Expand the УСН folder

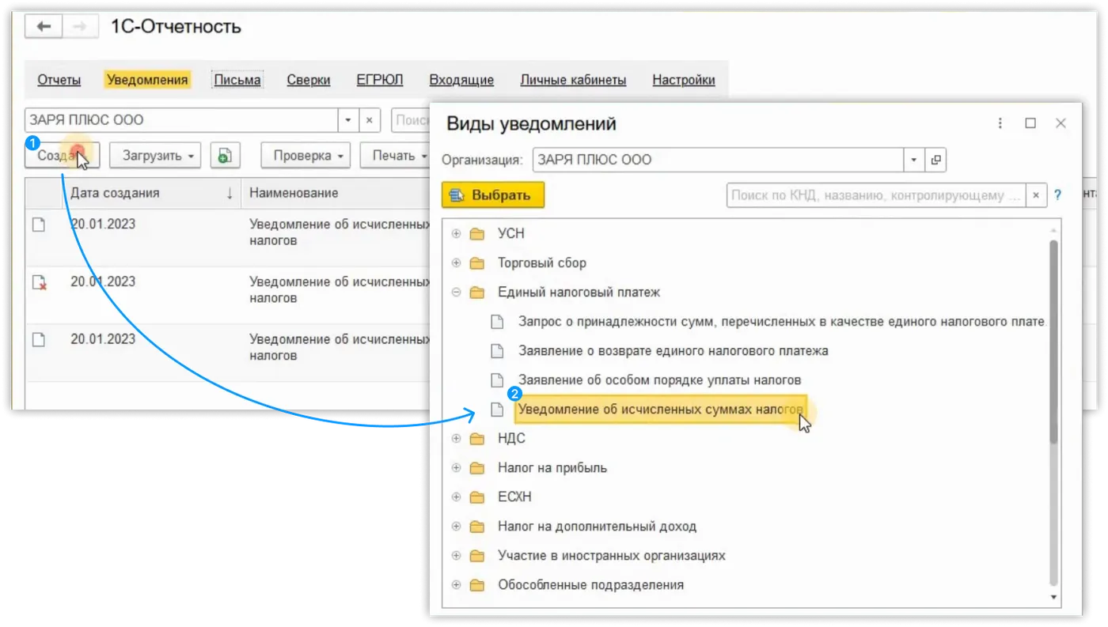pos(456,234)
